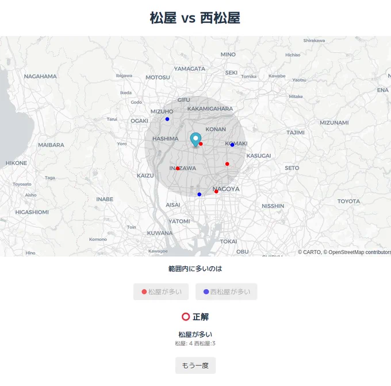Click the MIZUNAMI map label

click(335, 123)
